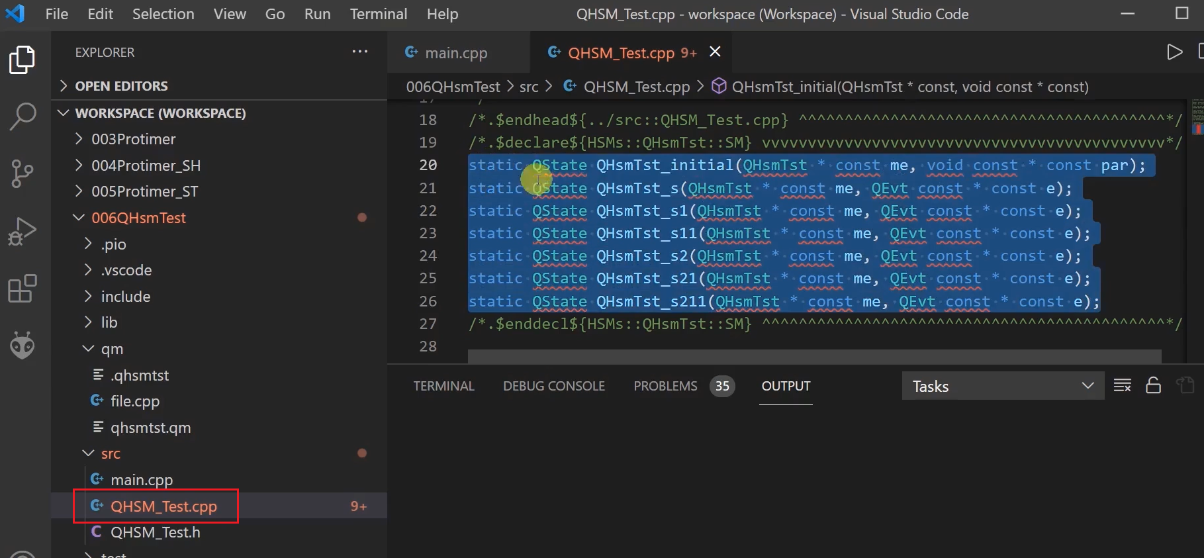Open main.cpp under src folder
Image resolution: width=1204 pixels, height=558 pixels.
[x=142, y=480]
